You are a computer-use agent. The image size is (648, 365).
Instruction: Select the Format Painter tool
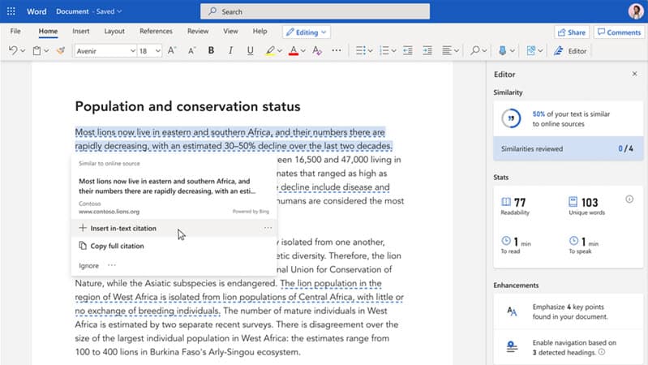point(61,50)
